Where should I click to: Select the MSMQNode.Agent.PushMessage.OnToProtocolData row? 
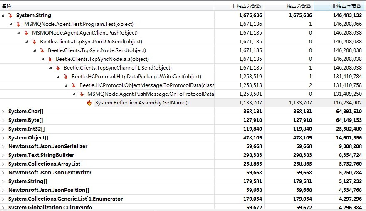point(151,94)
